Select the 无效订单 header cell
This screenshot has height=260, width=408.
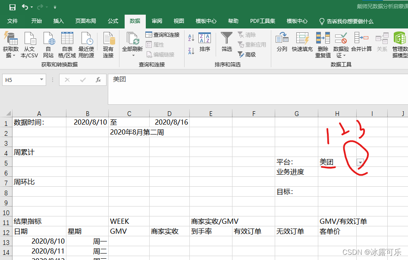[296, 231]
